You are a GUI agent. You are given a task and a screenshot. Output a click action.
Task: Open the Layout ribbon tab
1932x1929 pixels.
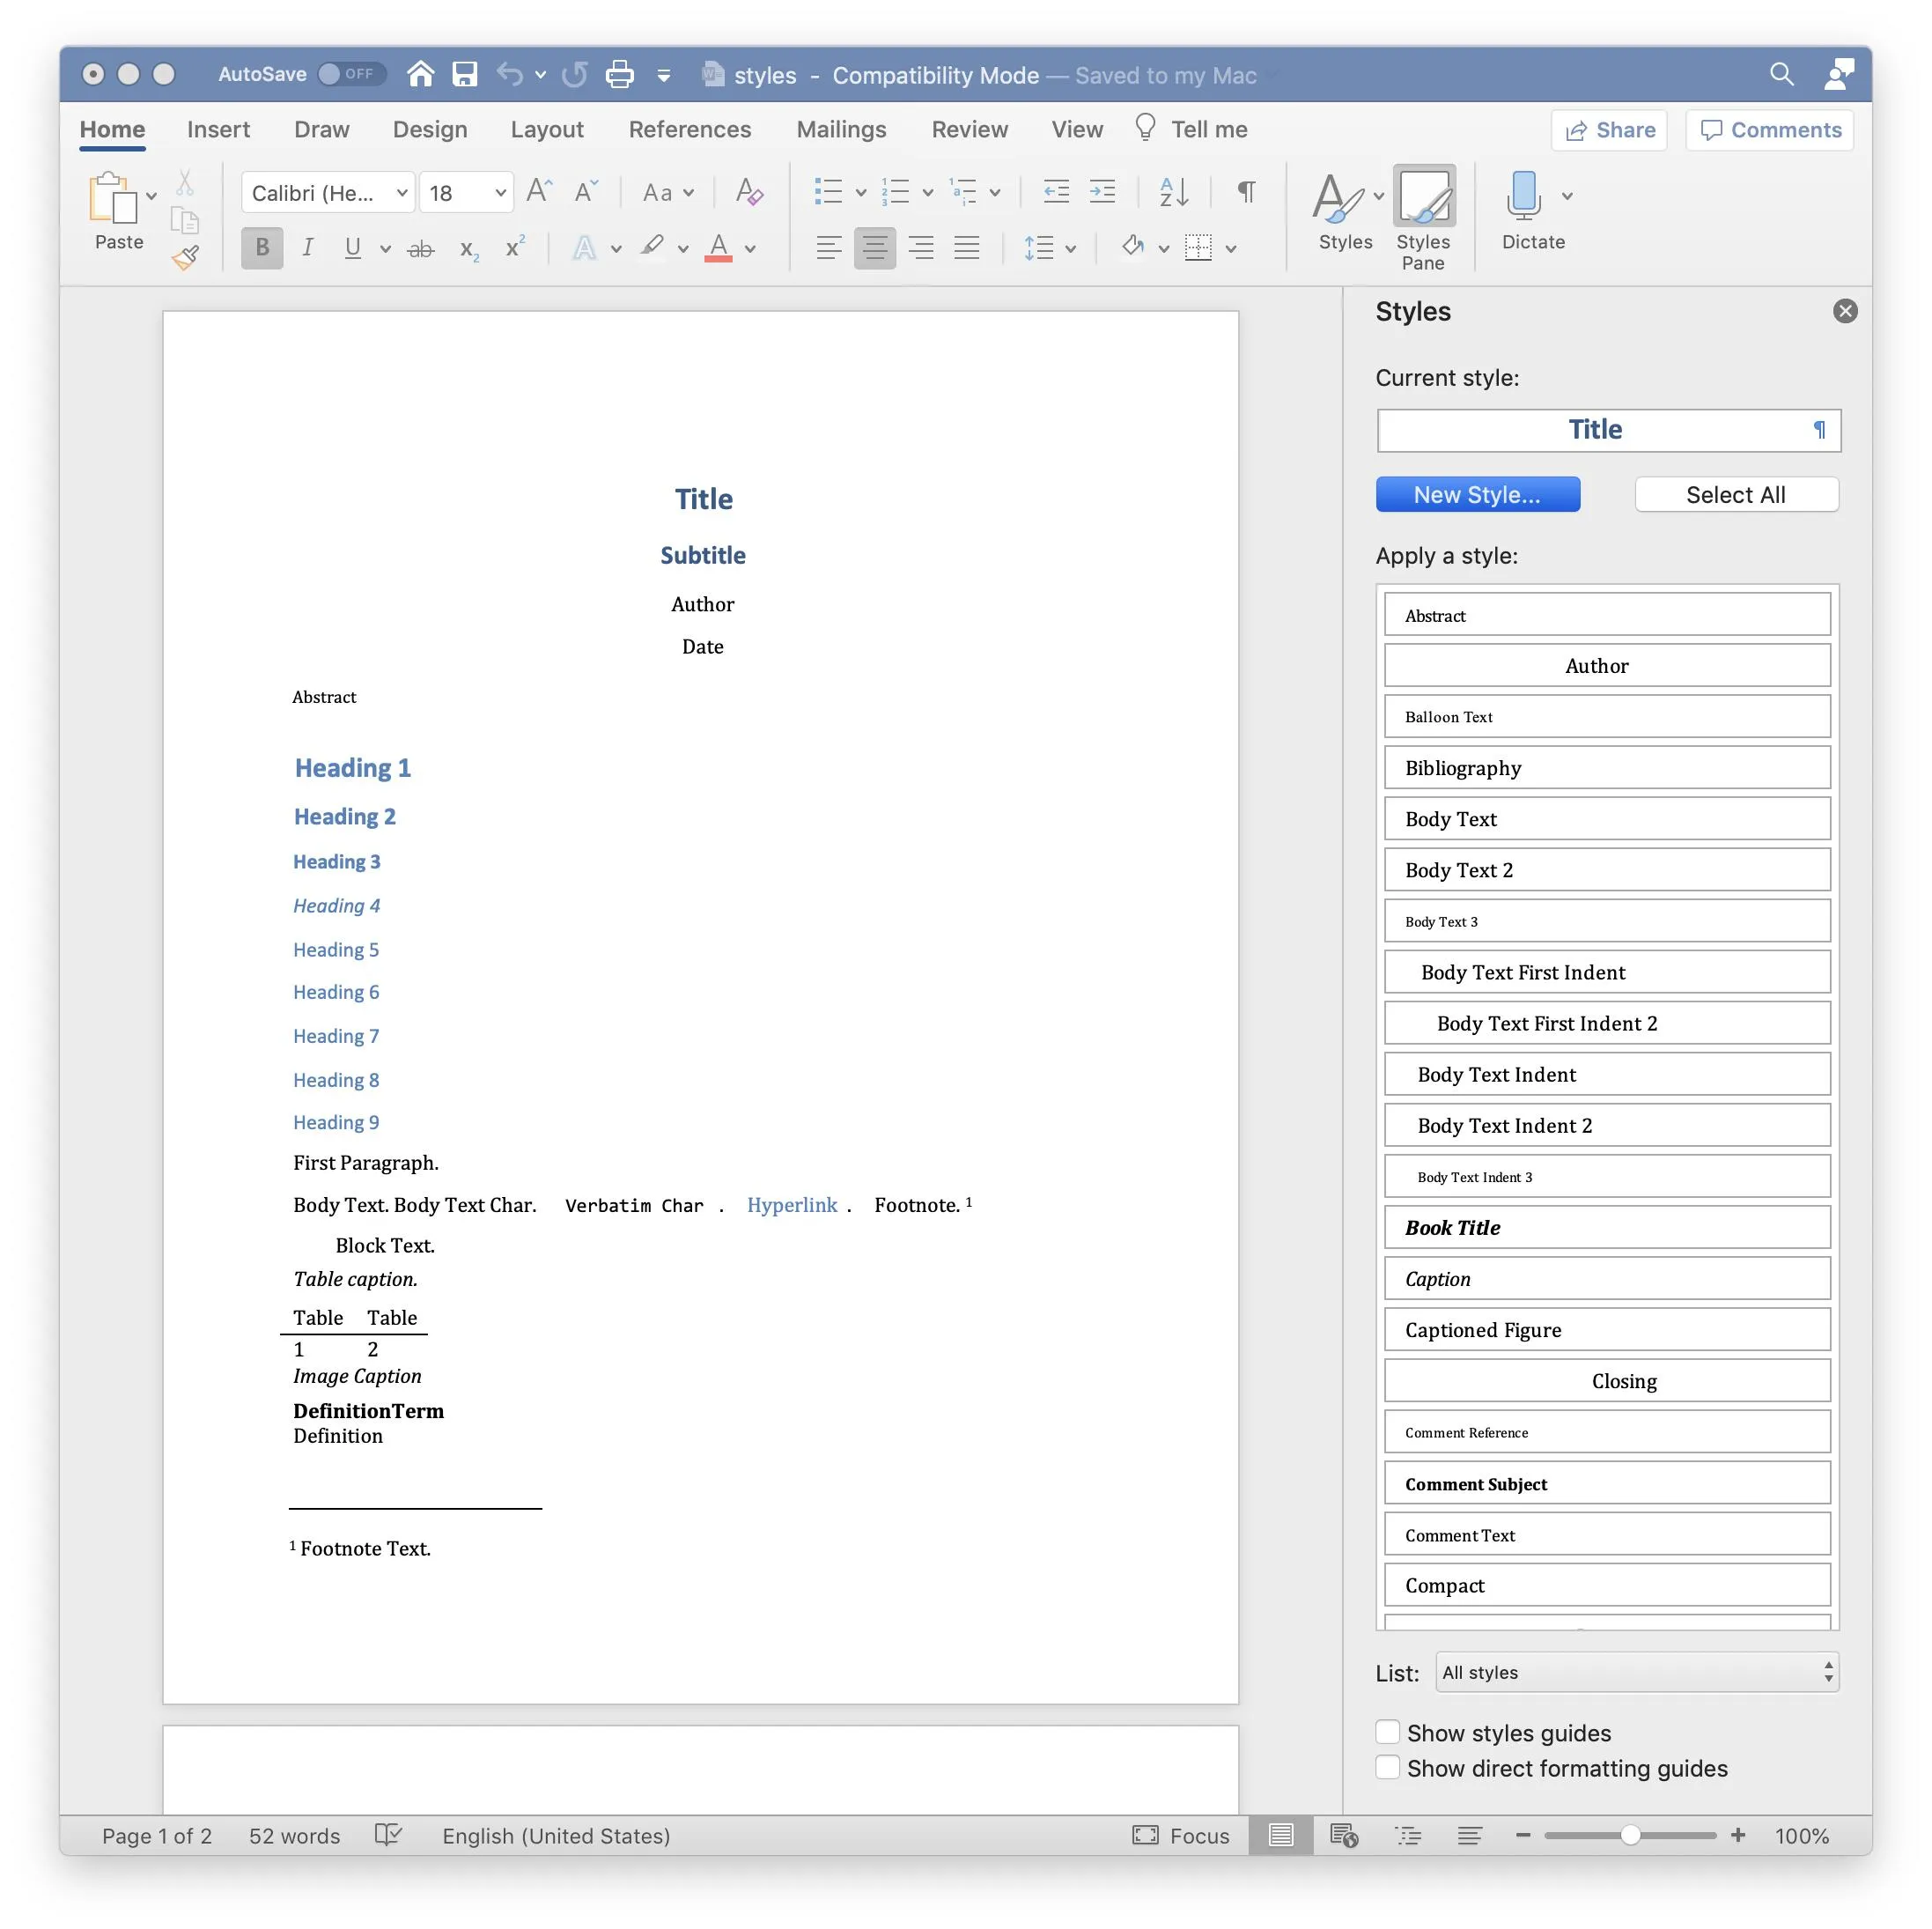[x=546, y=130]
